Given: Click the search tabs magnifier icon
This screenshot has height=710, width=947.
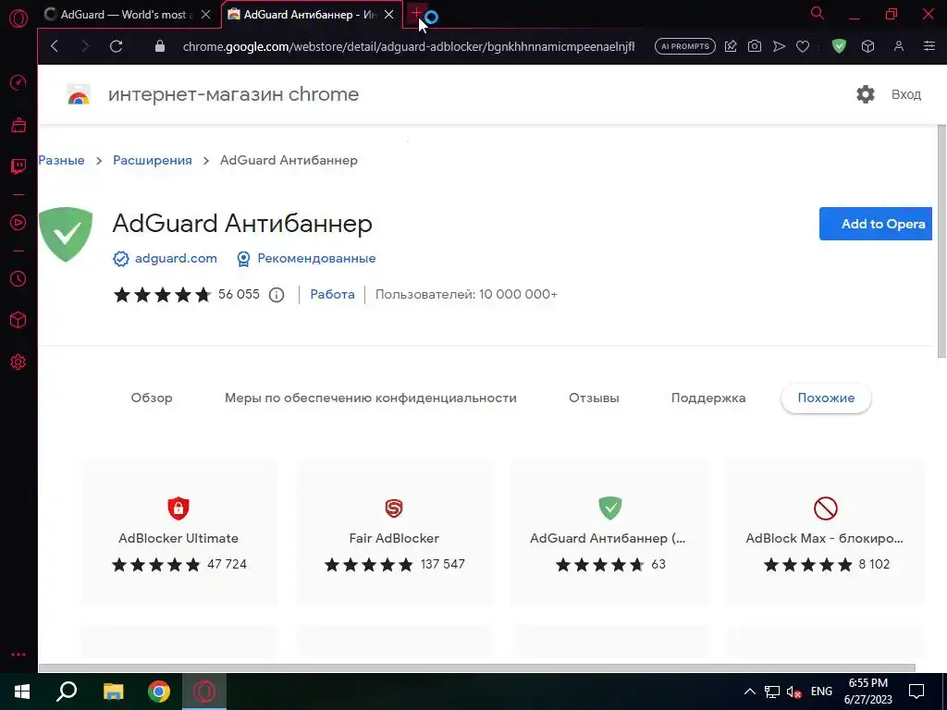Looking at the screenshot, I should (x=818, y=13).
